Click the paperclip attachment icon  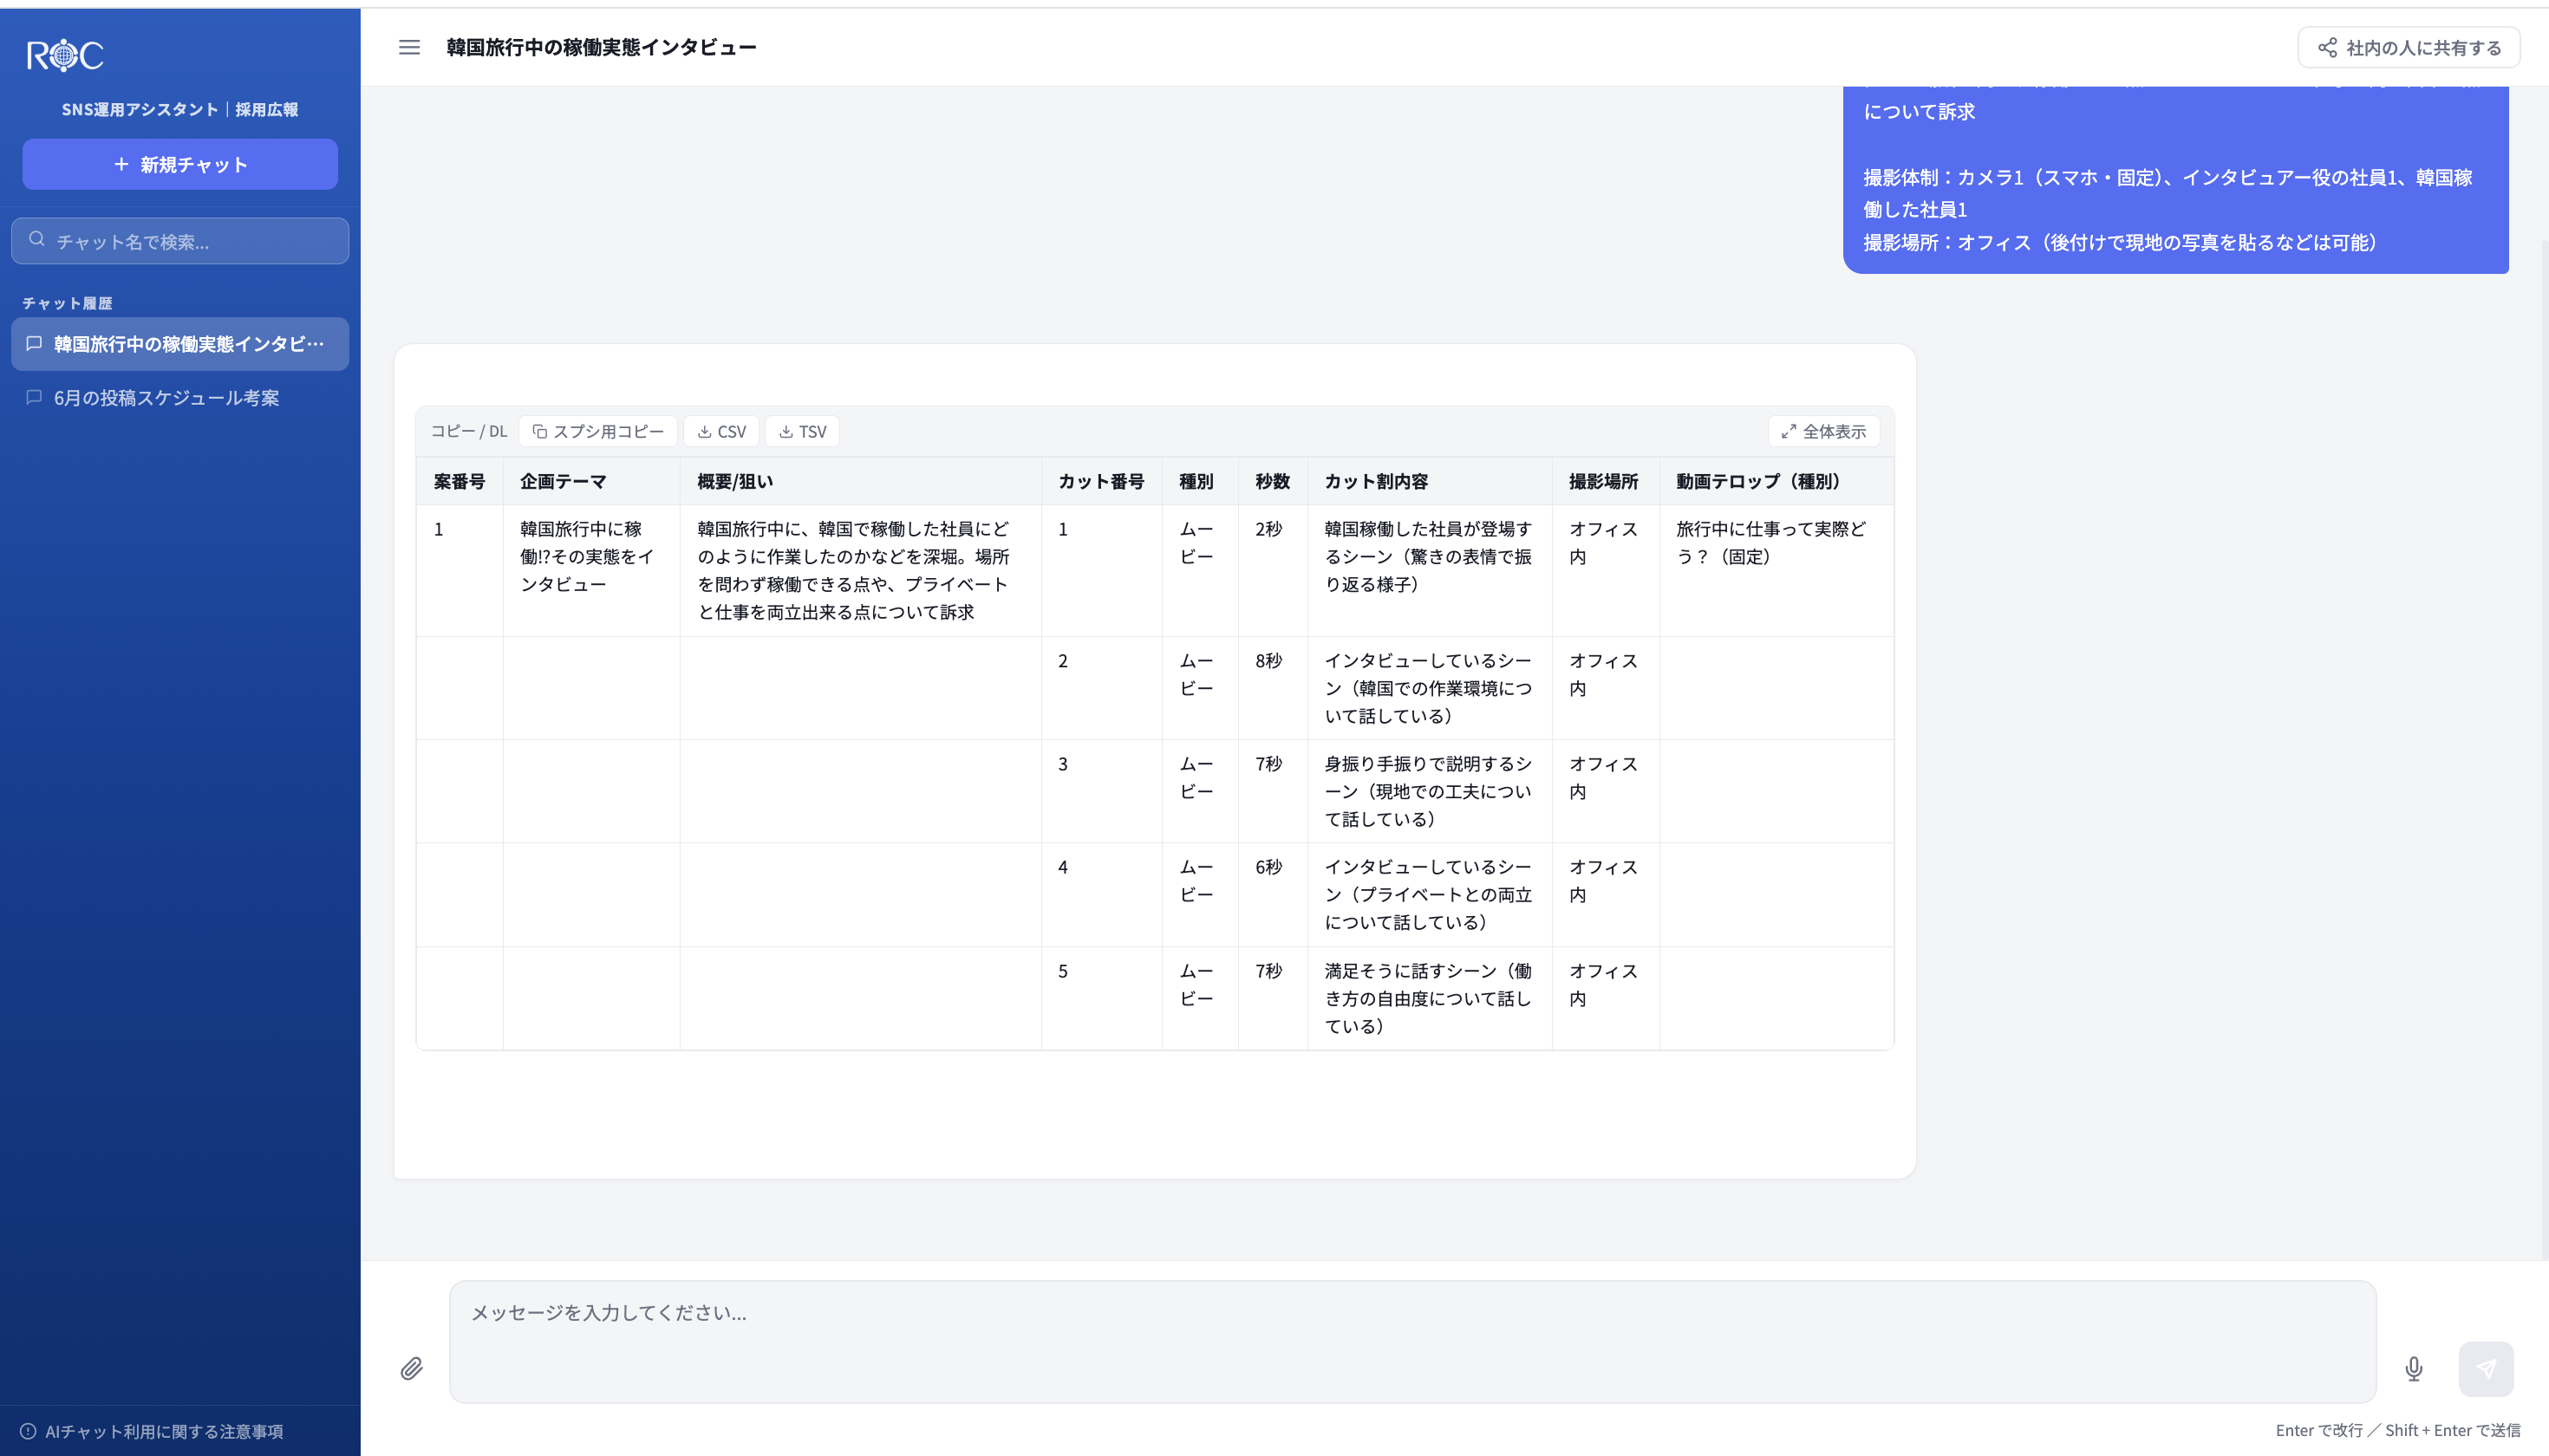coord(411,1368)
